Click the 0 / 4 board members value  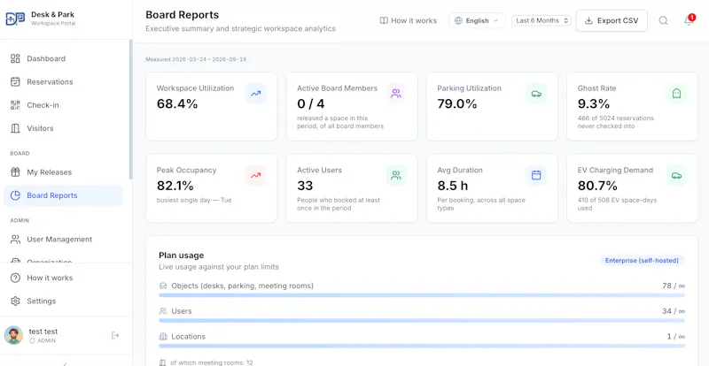click(x=311, y=104)
